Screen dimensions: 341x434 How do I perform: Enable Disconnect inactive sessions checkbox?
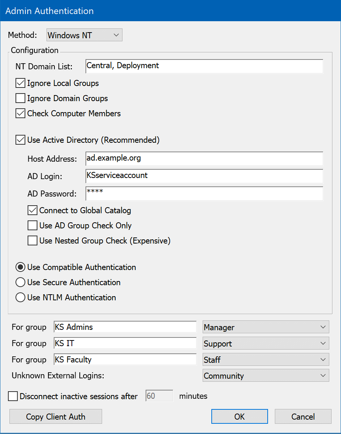tap(13, 397)
